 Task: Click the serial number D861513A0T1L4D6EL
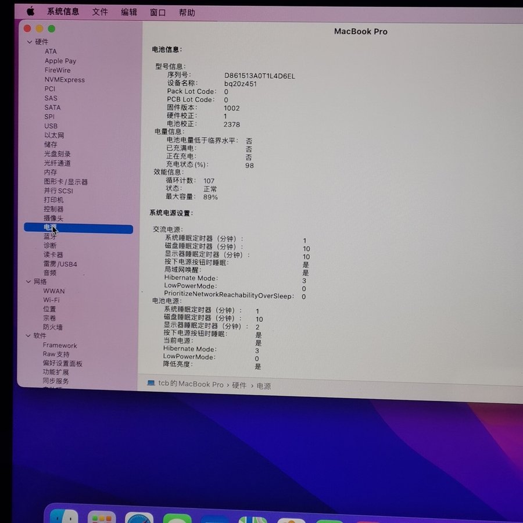[260, 76]
